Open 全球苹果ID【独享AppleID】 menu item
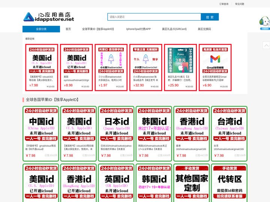The height and width of the screenshot is (202, 270). pyautogui.click(x=98, y=29)
